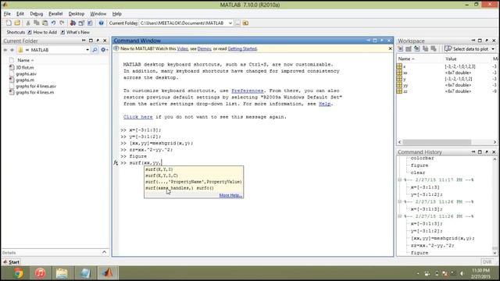Click the search magnifier in Current Folder panel
This screenshot has height=281, width=500.
(x=95, y=50)
